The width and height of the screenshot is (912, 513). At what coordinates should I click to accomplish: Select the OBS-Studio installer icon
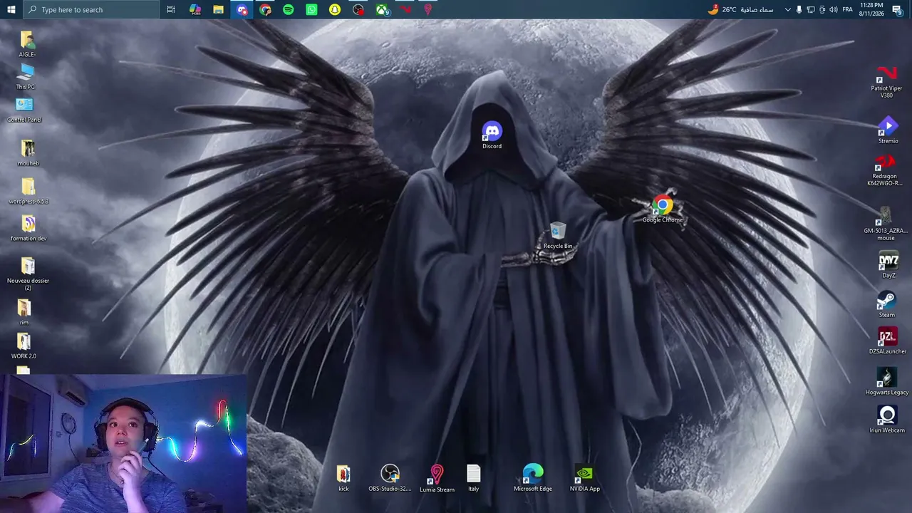pos(390,478)
